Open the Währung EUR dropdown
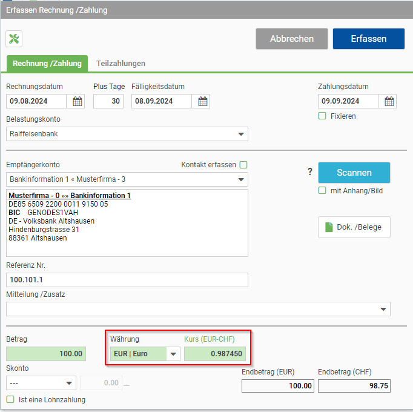This screenshot has height=412, width=413. coord(145,354)
